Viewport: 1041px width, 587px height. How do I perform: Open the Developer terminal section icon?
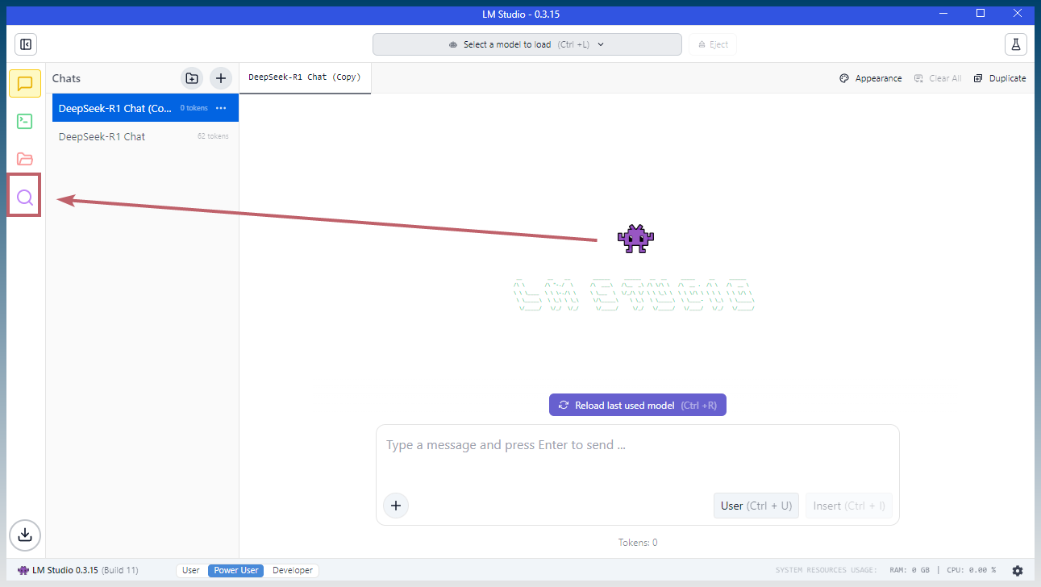25,122
